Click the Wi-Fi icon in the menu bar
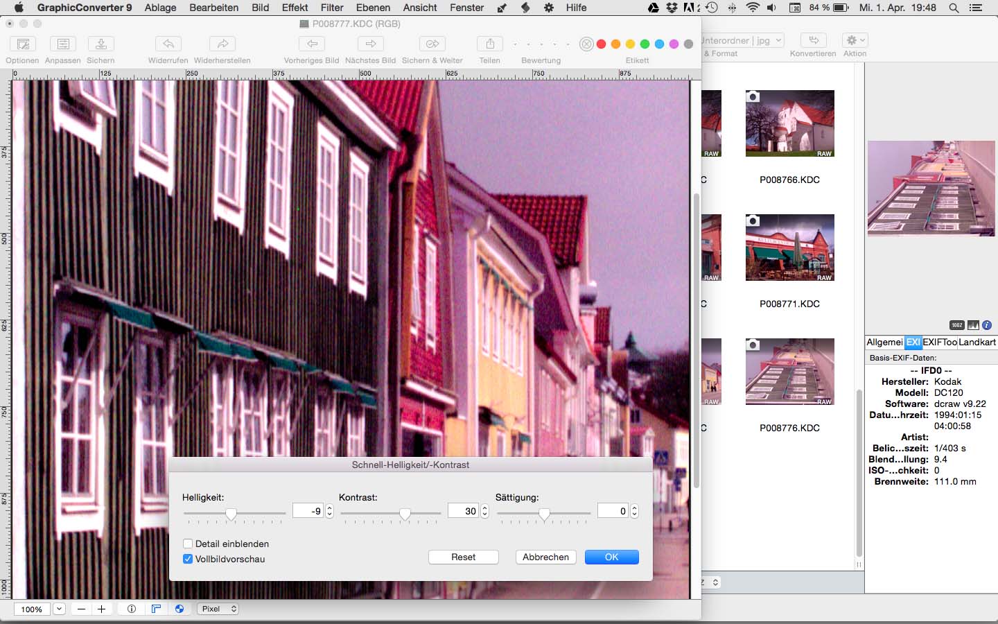 [x=753, y=8]
